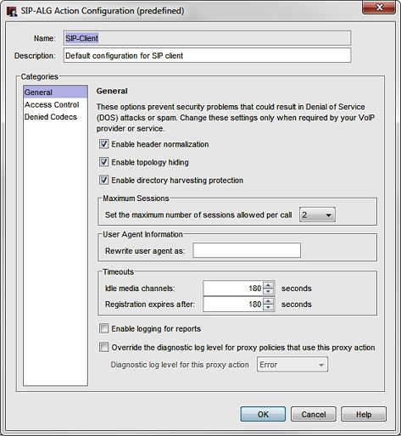This screenshot has width=401, height=436.
Task: Click the General section heading text
Action: coord(112,91)
